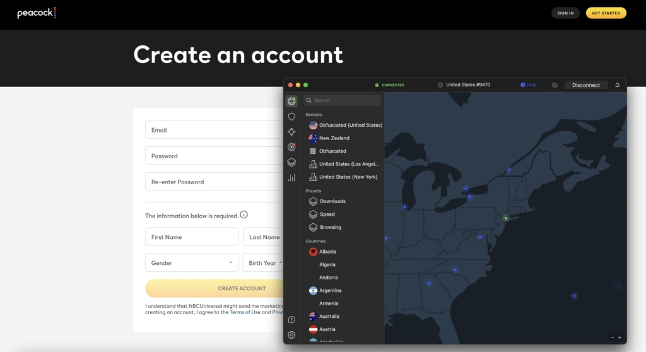Select United States (Los Angeles) recent
The height and width of the screenshot is (352, 646).
[x=344, y=164]
